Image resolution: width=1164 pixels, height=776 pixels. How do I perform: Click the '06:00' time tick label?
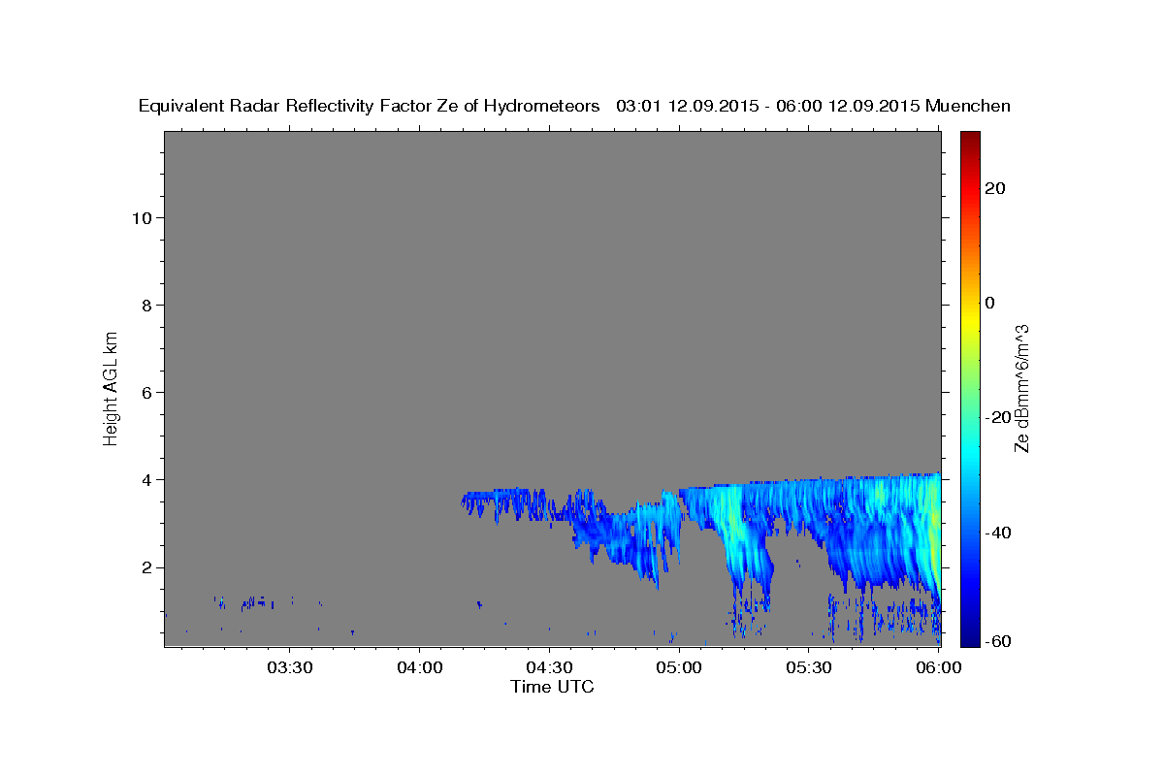tap(939, 667)
